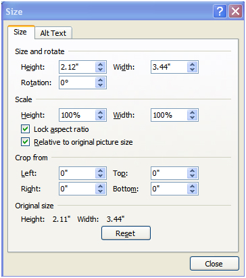Increase the Rotation angle

(x=101, y=80)
